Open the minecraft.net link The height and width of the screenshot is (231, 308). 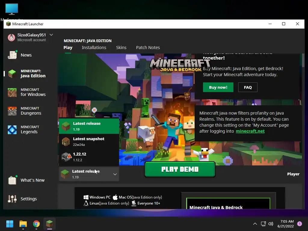250,131
